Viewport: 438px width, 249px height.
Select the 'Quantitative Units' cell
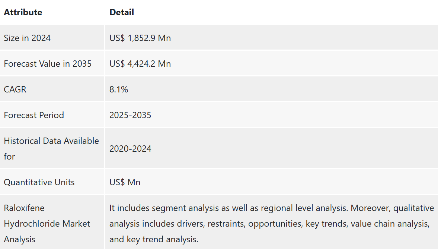pos(39,182)
